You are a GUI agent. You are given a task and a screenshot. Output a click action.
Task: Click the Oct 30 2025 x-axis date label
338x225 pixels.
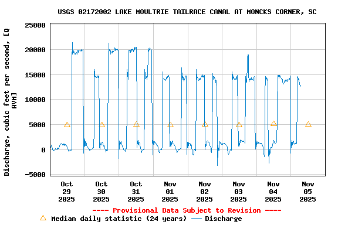101,192
